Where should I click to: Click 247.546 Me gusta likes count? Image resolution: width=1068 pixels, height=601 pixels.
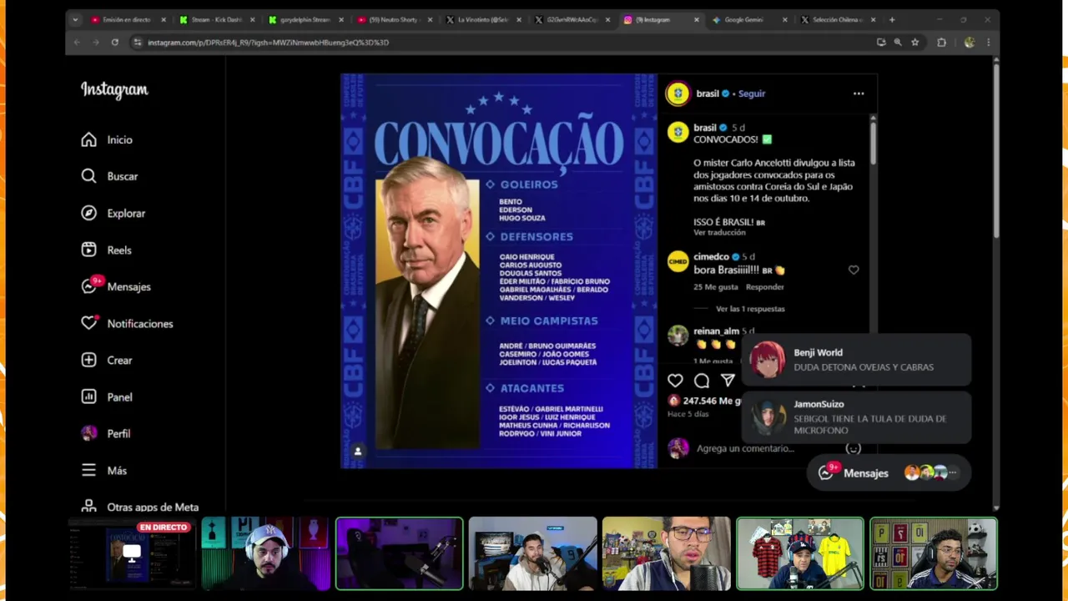coord(712,401)
